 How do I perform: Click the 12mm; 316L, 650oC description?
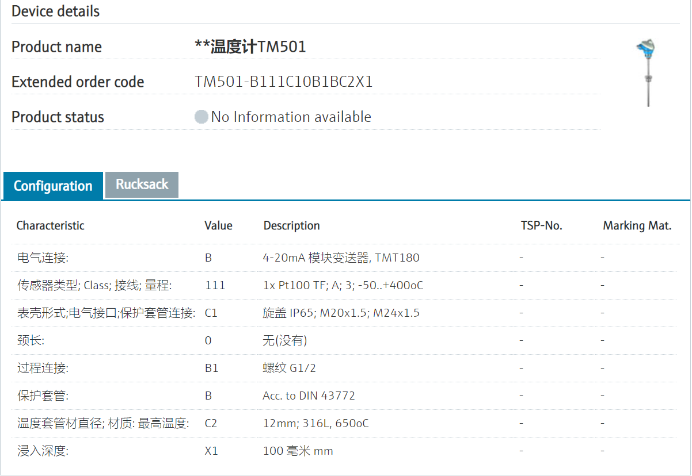(315, 424)
